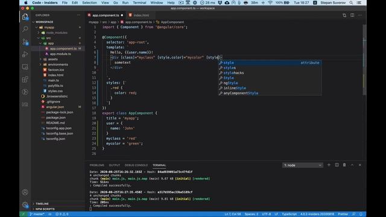Viewport: 386px width, 217px height.
Task: Expand the TIMELINE section
Action: [x=58, y=204]
